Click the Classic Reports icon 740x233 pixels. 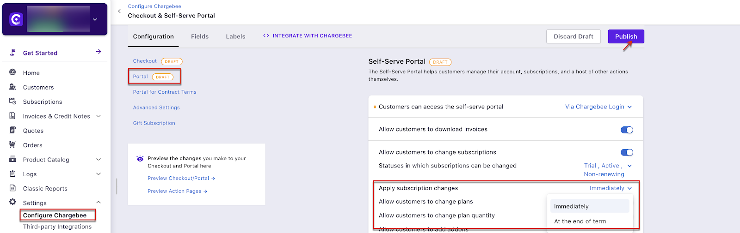click(x=12, y=188)
